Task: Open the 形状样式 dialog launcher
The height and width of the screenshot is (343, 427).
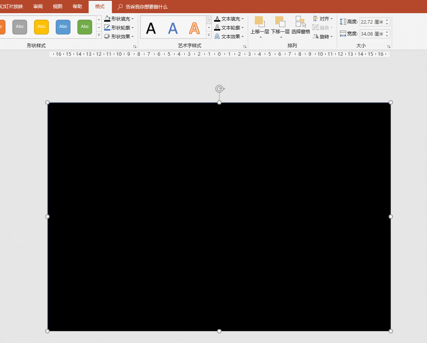Action: (135, 47)
